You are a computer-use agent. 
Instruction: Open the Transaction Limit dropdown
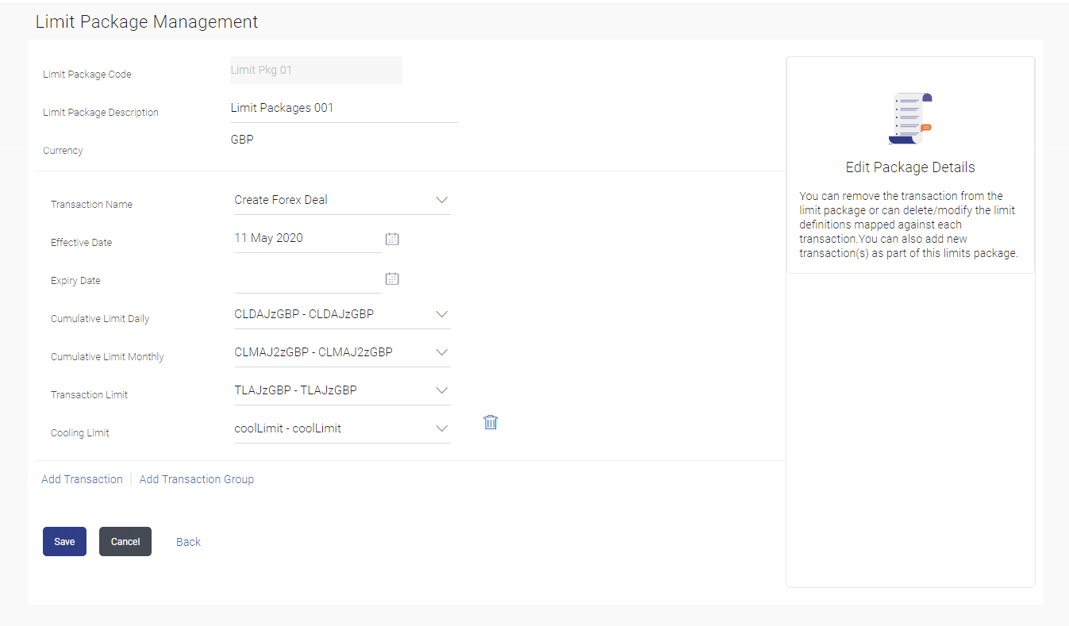coord(442,390)
